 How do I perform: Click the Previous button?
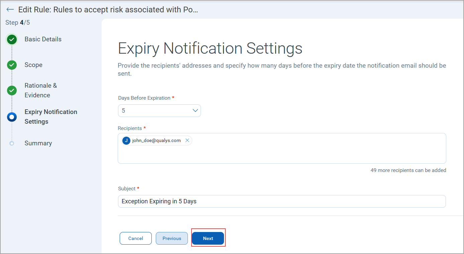click(172, 238)
